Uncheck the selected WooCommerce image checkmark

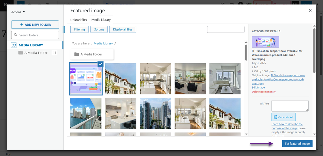tap(100, 64)
